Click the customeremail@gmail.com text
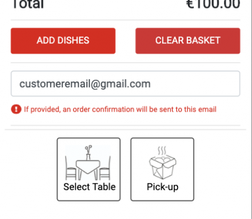This screenshot has width=252, height=219. (85, 84)
